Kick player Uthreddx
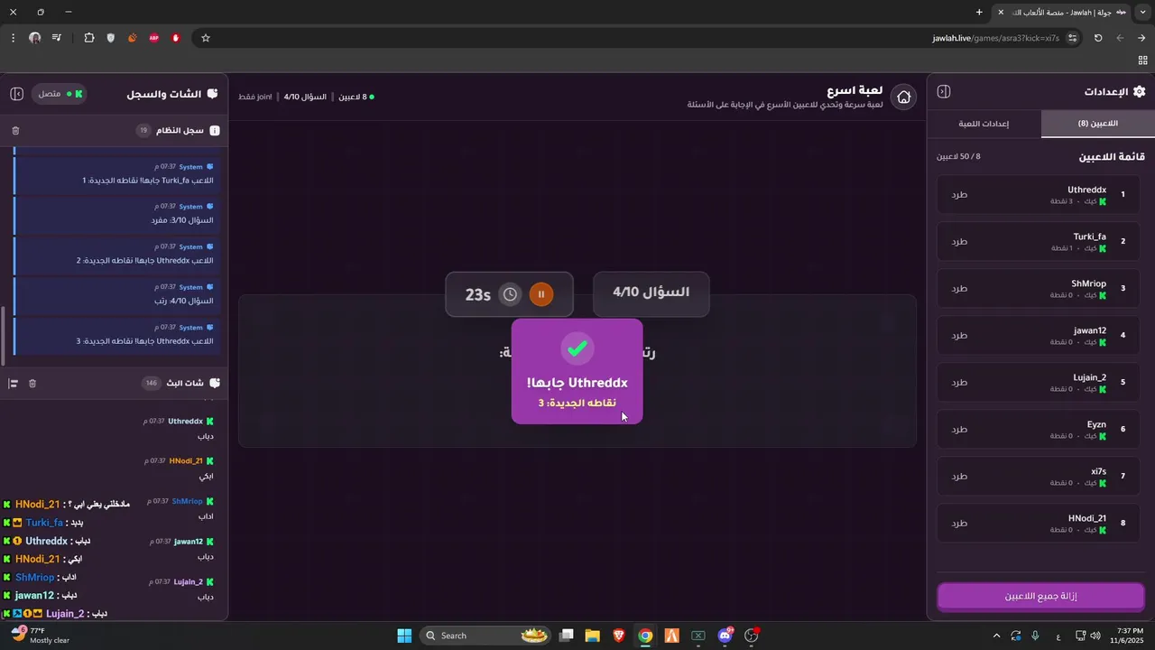This screenshot has height=650, width=1155. (959, 195)
